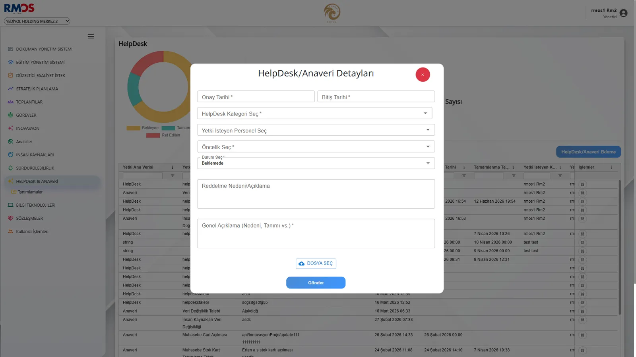Click action icon for first HelpDesk row

pos(582,184)
